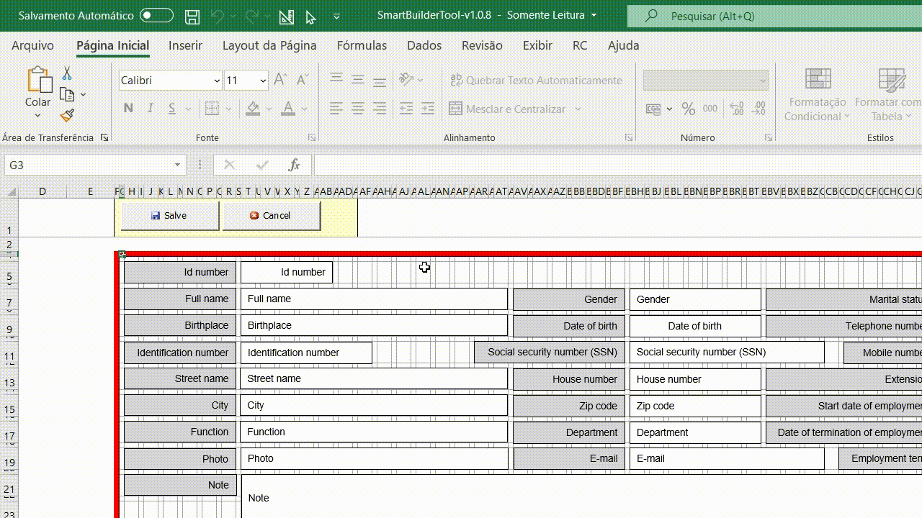Increase font size with the A icon

tap(279, 79)
